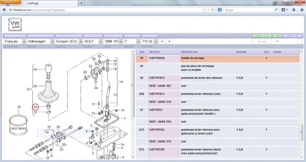Select 'pommeau de levier des vitesses' description
Image resolution: width=306 pixels, height=162 pixels.
[202, 78]
